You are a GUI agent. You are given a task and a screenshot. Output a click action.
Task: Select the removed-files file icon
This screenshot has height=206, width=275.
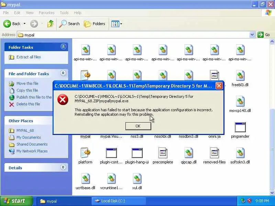click(x=214, y=153)
